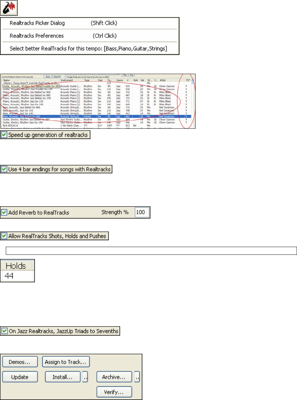Click the Clear All button
The image size is (297, 400).
tap(57, 77)
